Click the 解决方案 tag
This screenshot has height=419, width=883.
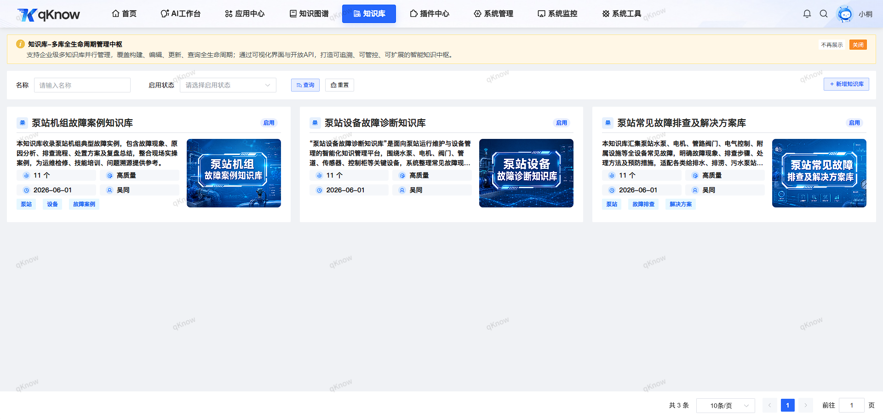point(681,204)
